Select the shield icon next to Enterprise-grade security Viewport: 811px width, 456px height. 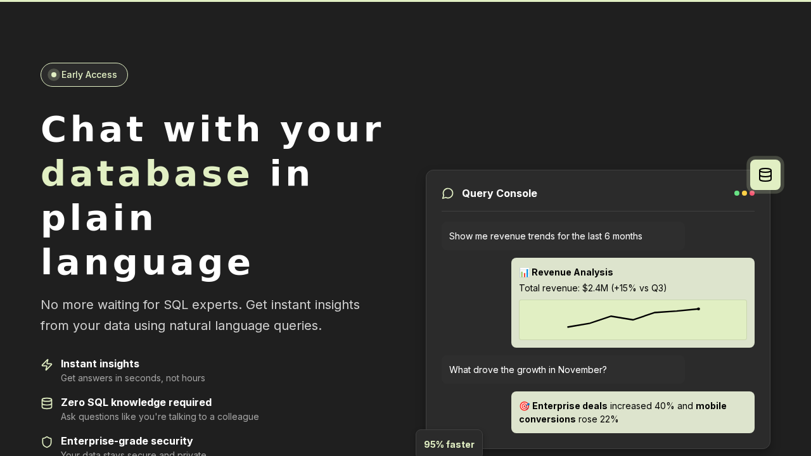(47, 442)
